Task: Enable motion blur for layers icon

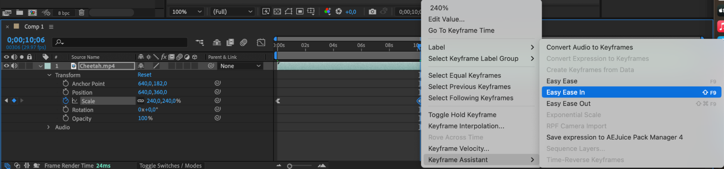Action: click(243, 42)
